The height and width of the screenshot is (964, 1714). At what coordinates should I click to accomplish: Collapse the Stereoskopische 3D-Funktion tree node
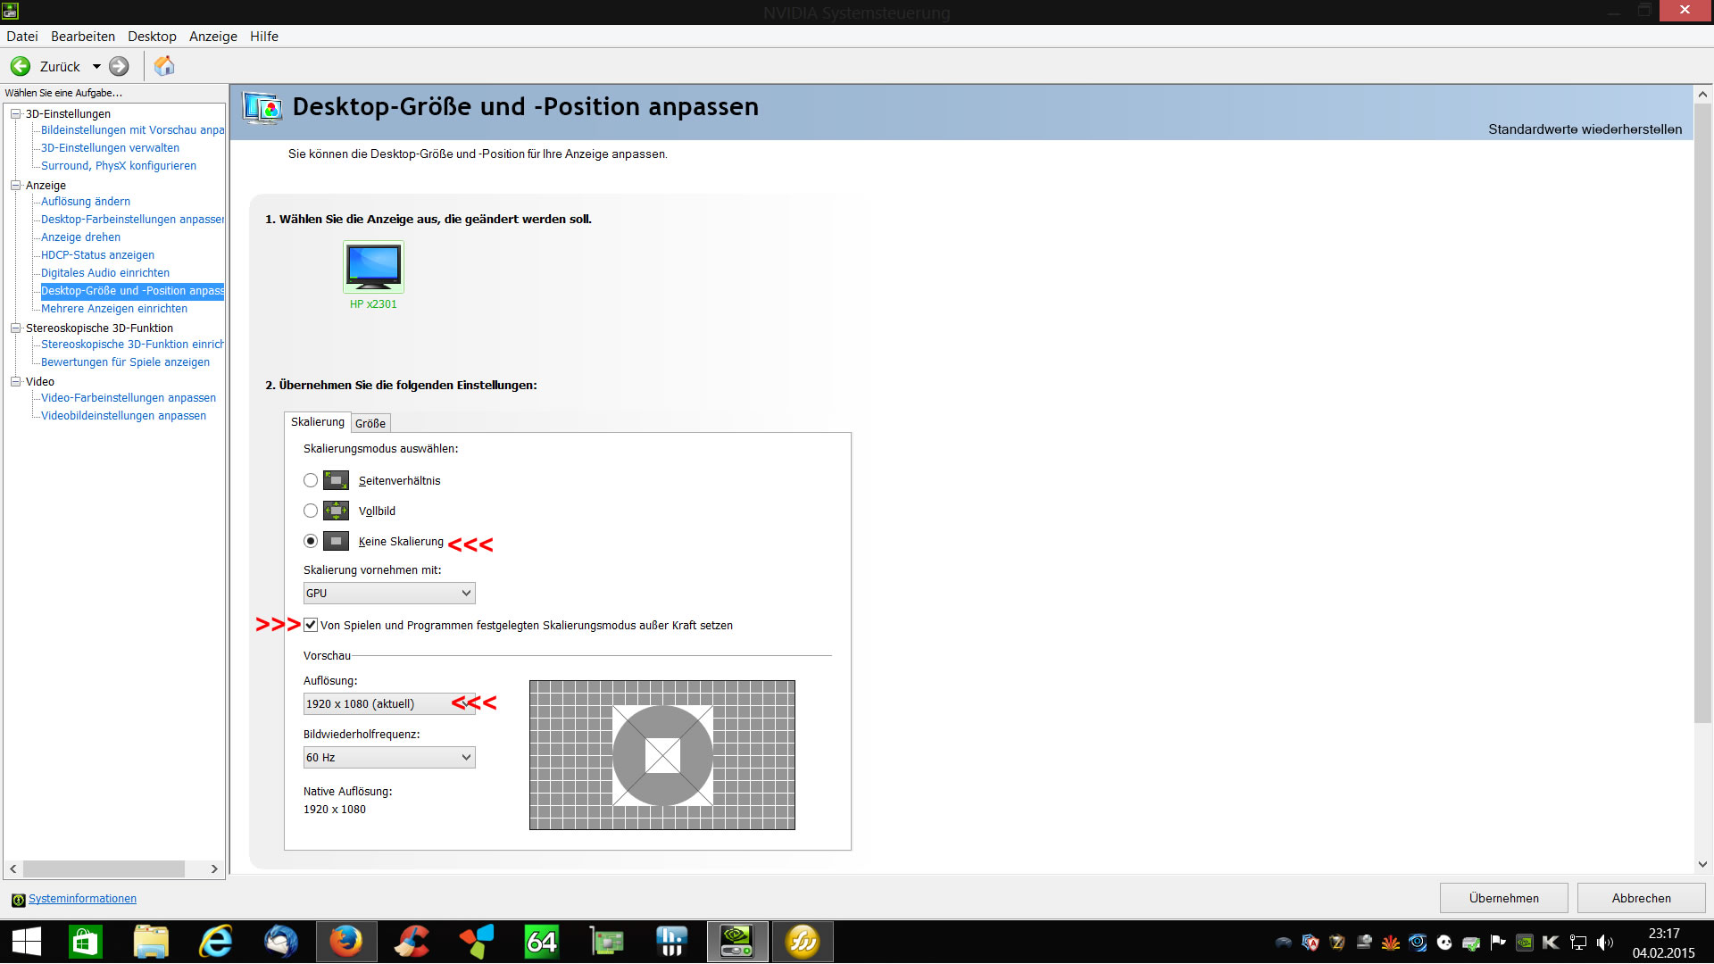(15, 328)
